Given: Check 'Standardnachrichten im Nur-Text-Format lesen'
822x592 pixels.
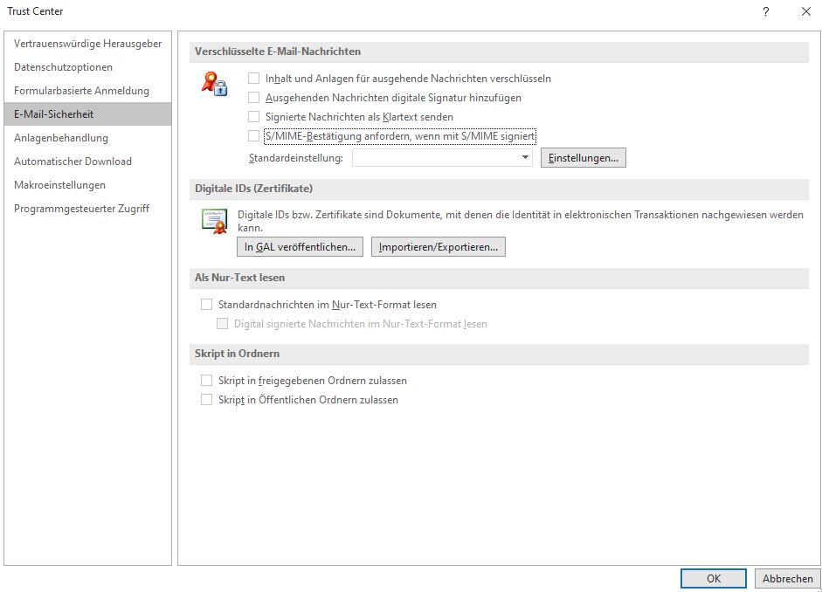Looking at the screenshot, I should [207, 305].
